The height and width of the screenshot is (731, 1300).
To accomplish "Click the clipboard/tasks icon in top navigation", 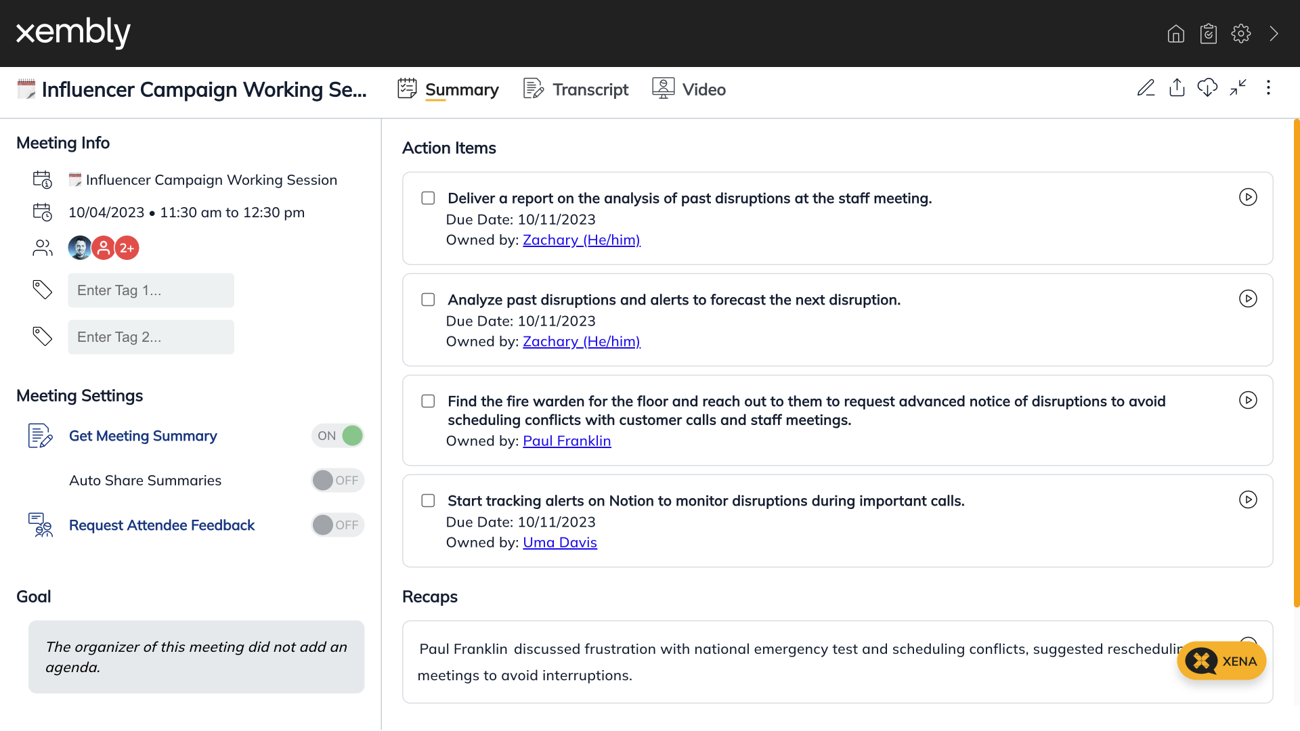I will pos(1208,33).
